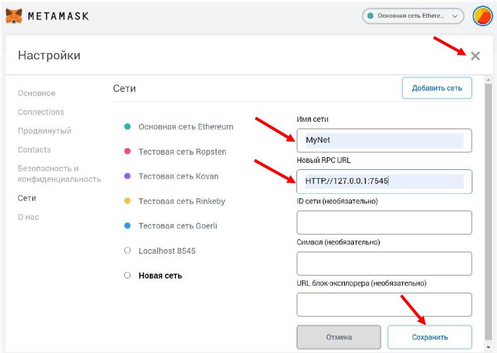Choose the Kovan test network
Screen dimensions: 497x353
pyautogui.click(x=178, y=176)
